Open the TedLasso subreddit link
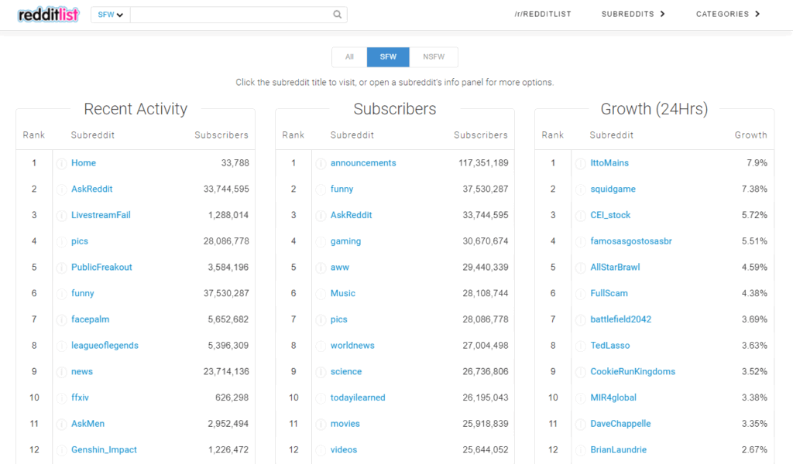Screen dimensions: 793x464 coord(610,346)
